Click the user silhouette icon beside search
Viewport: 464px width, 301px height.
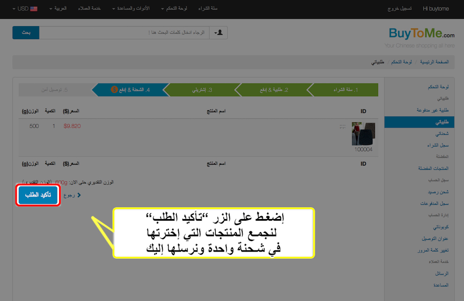pos(220,33)
